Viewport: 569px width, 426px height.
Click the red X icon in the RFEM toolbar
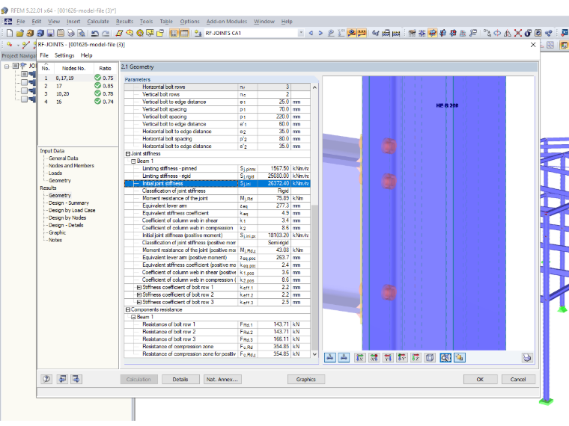point(518,33)
